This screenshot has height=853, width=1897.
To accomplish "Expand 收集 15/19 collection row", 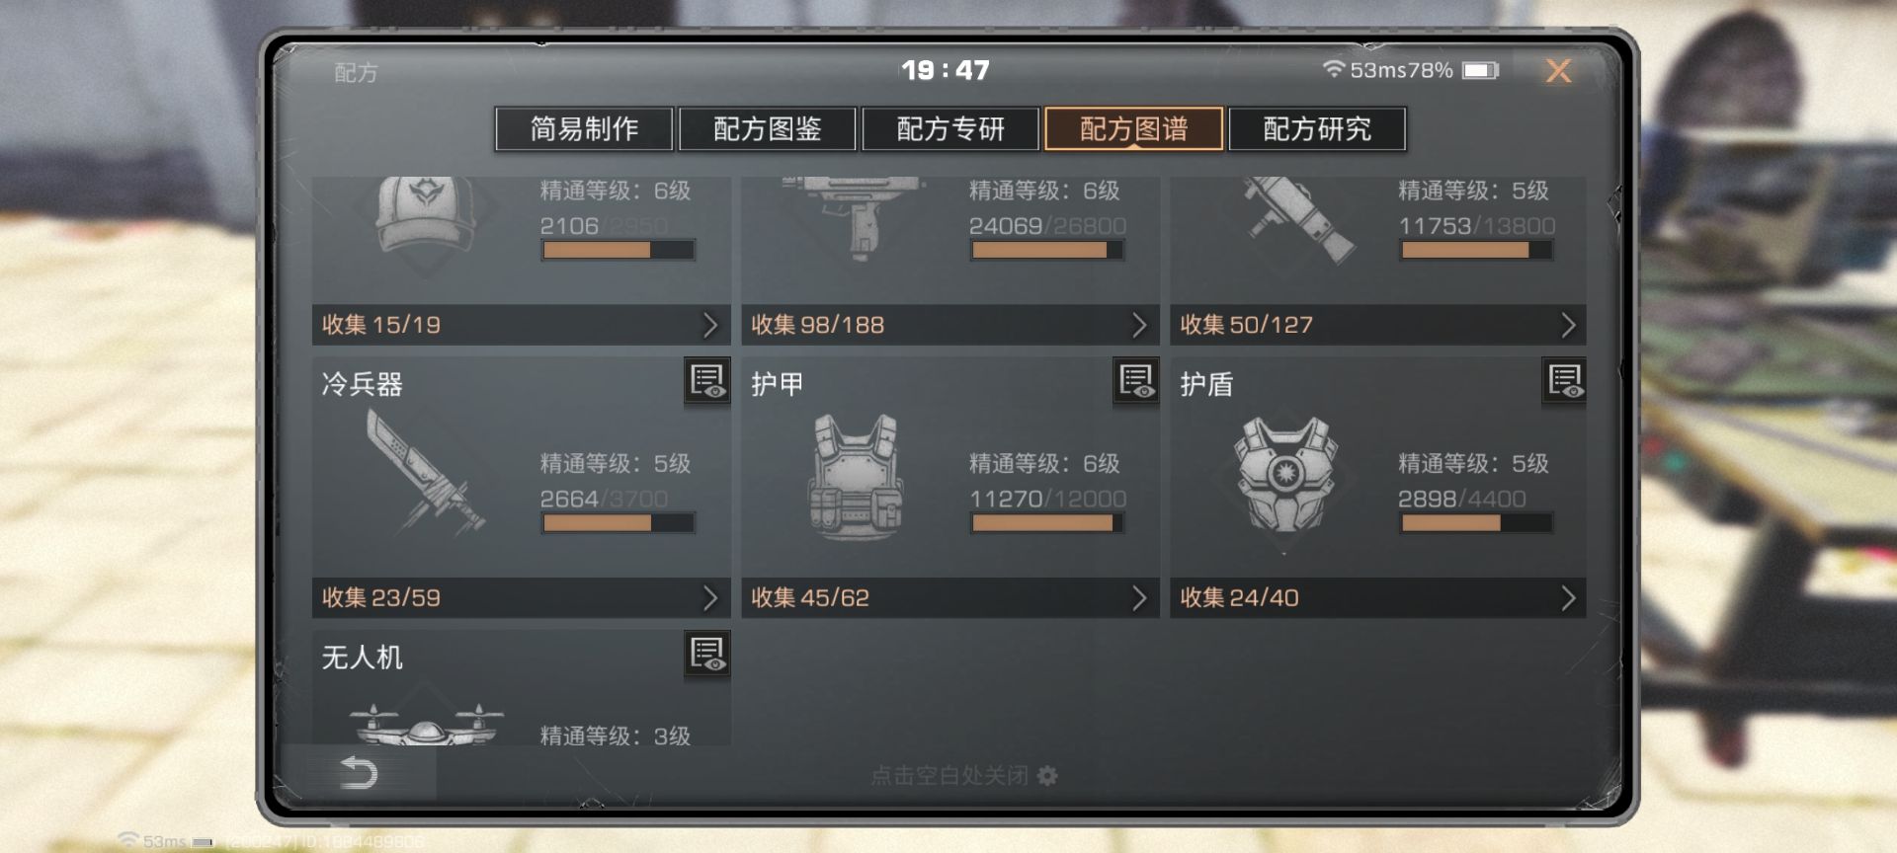I will click(521, 325).
